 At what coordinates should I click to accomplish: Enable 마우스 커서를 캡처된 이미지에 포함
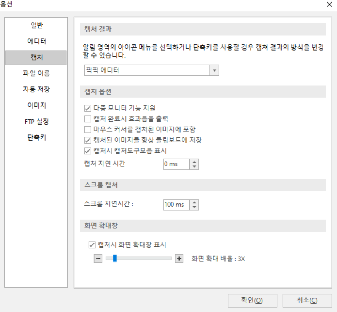point(87,129)
